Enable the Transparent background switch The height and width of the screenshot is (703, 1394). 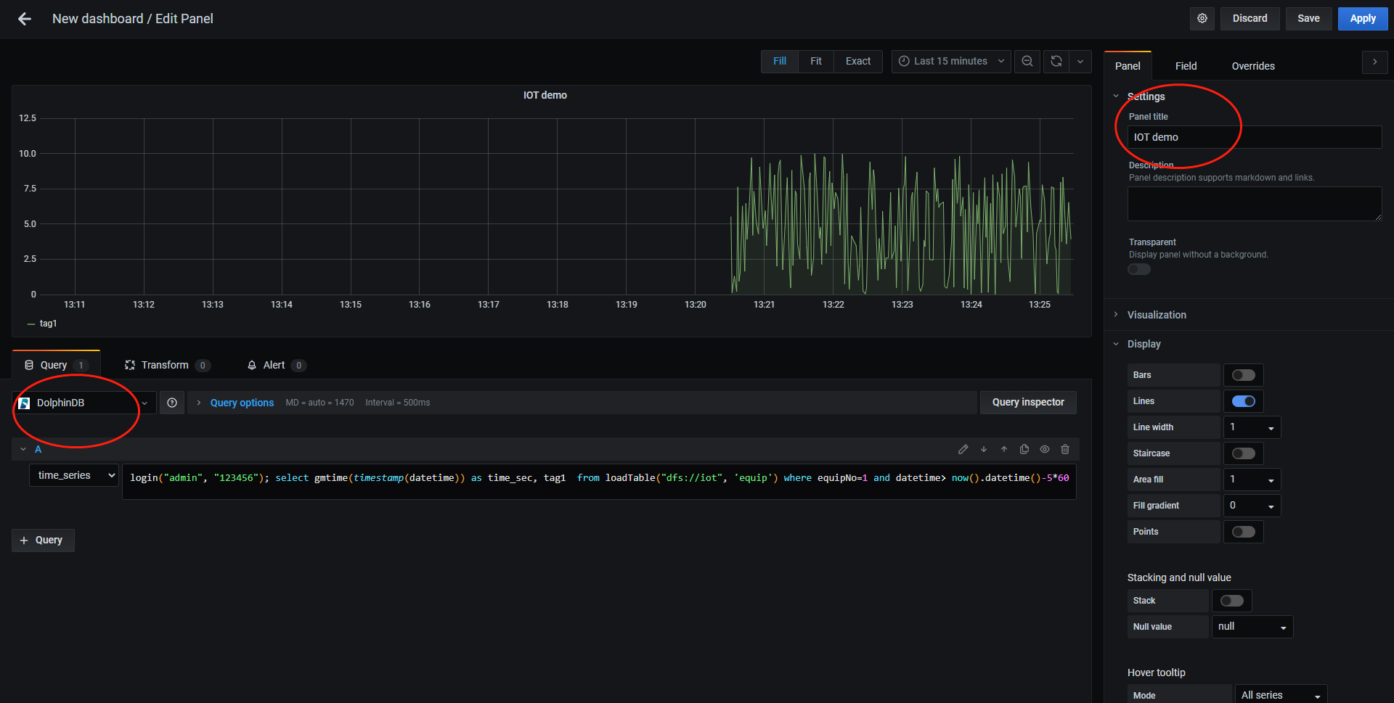1138,269
